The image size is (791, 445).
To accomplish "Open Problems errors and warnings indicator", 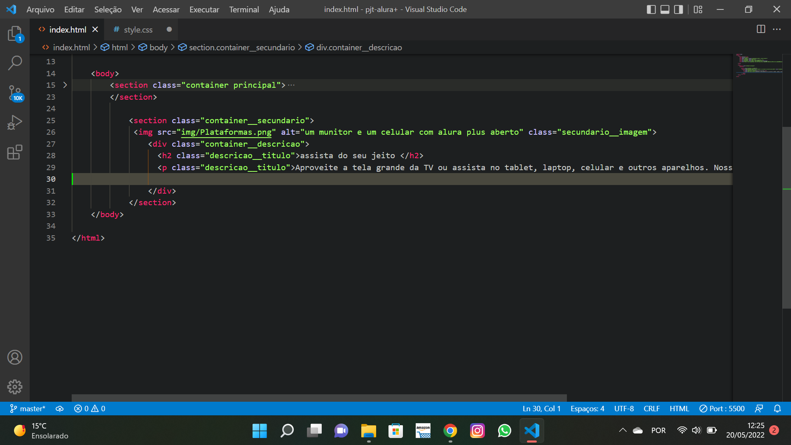I will (90, 408).
